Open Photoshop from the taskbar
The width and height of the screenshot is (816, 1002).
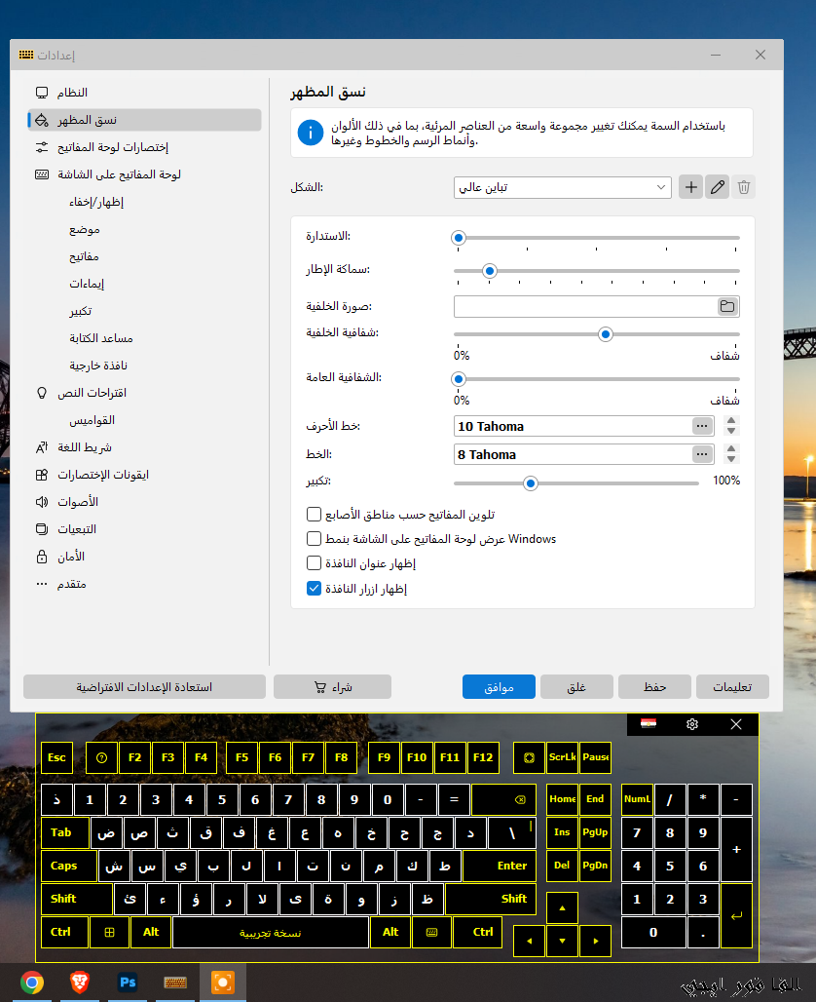[x=128, y=983]
